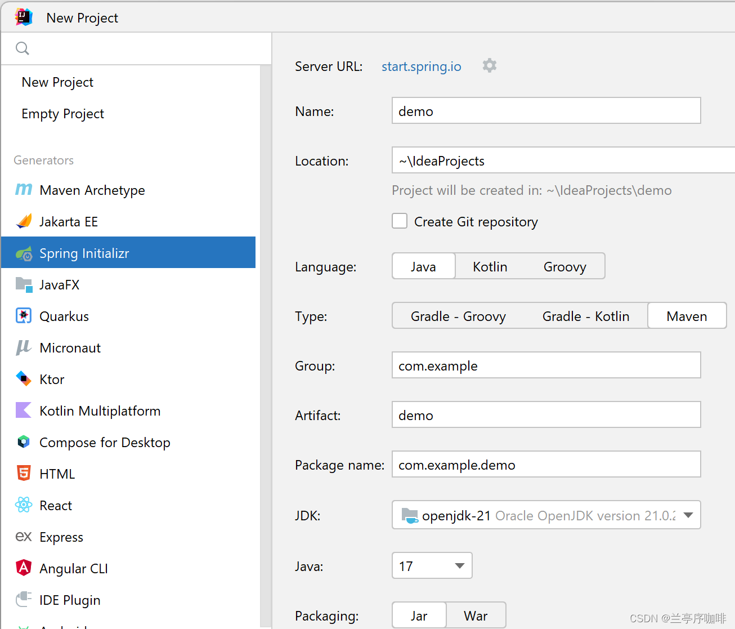This screenshot has width=735, height=629.
Task: Open the JDK openjdk-21 dropdown
Action: (x=546, y=515)
